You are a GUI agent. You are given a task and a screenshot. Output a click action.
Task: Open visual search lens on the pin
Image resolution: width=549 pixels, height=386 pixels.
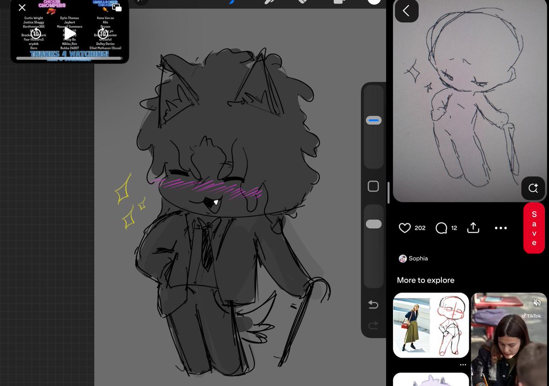pos(533,188)
